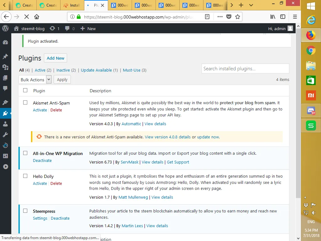321x241 pixels.
Task: Filter plugins by Must-Use
Action: [x=132, y=70]
